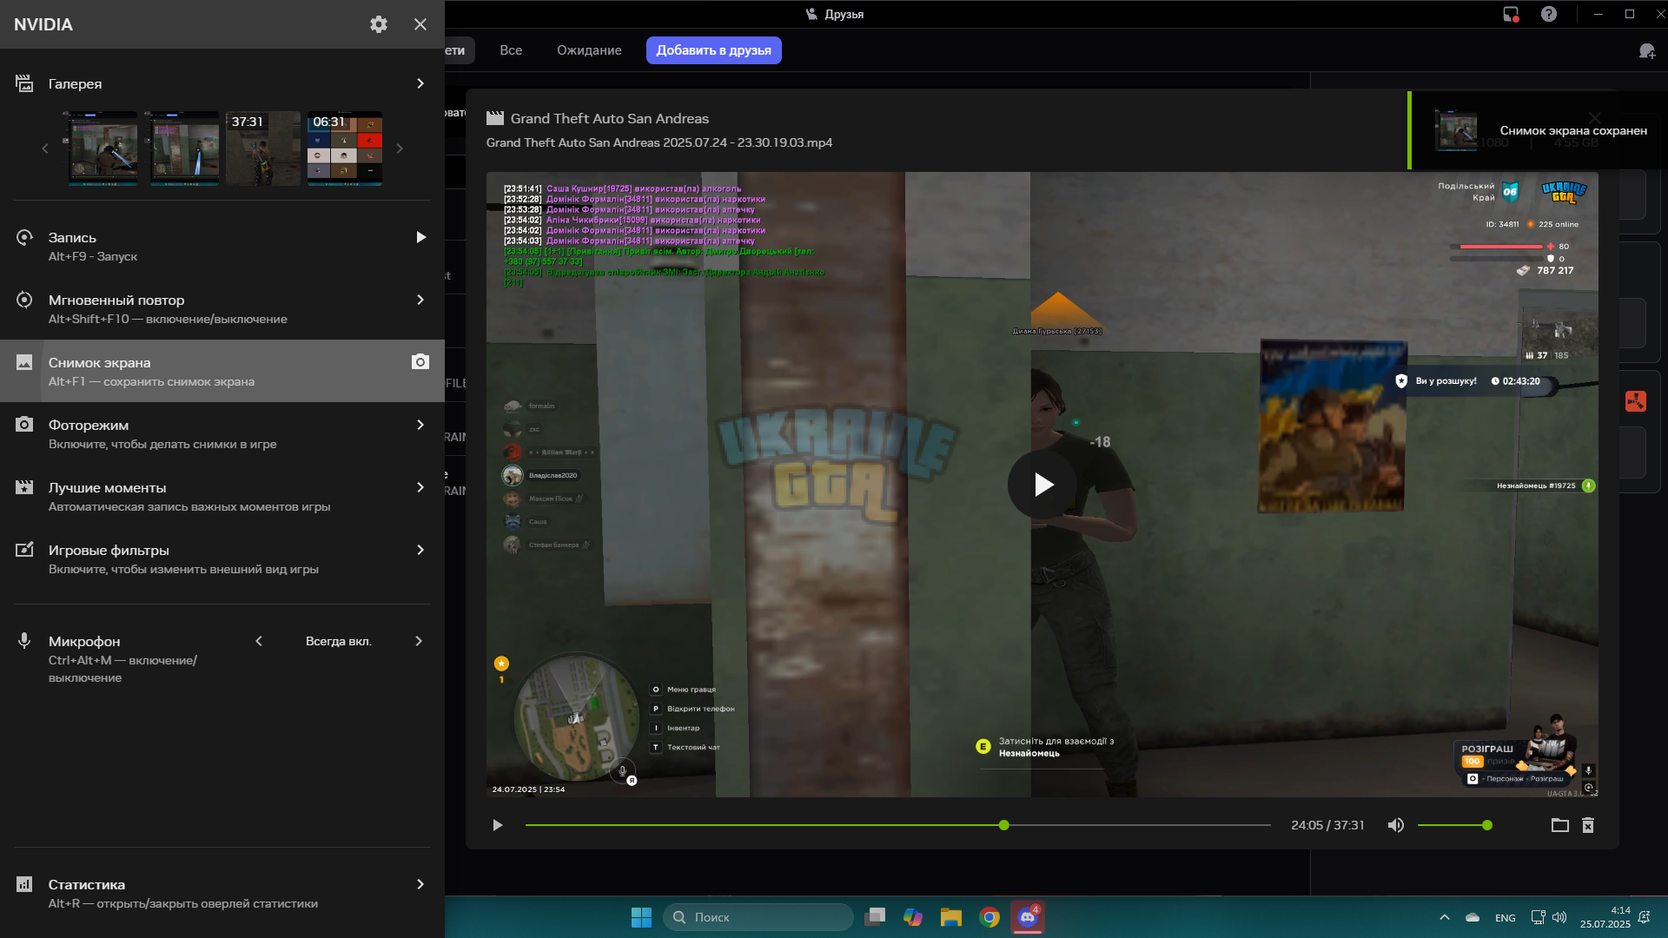Expand Фоторежим options
Viewport: 1668px width, 938px height.
[x=420, y=425]
